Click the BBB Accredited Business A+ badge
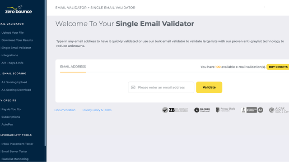 252,110
